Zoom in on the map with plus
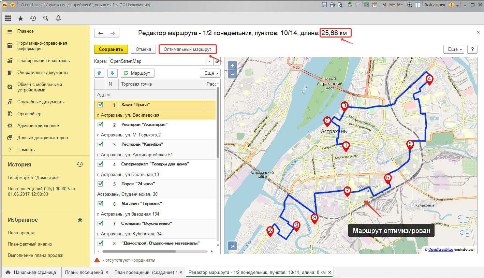This screenshot has height=278, width=484. pyautogui.click(x=232, y=66)
